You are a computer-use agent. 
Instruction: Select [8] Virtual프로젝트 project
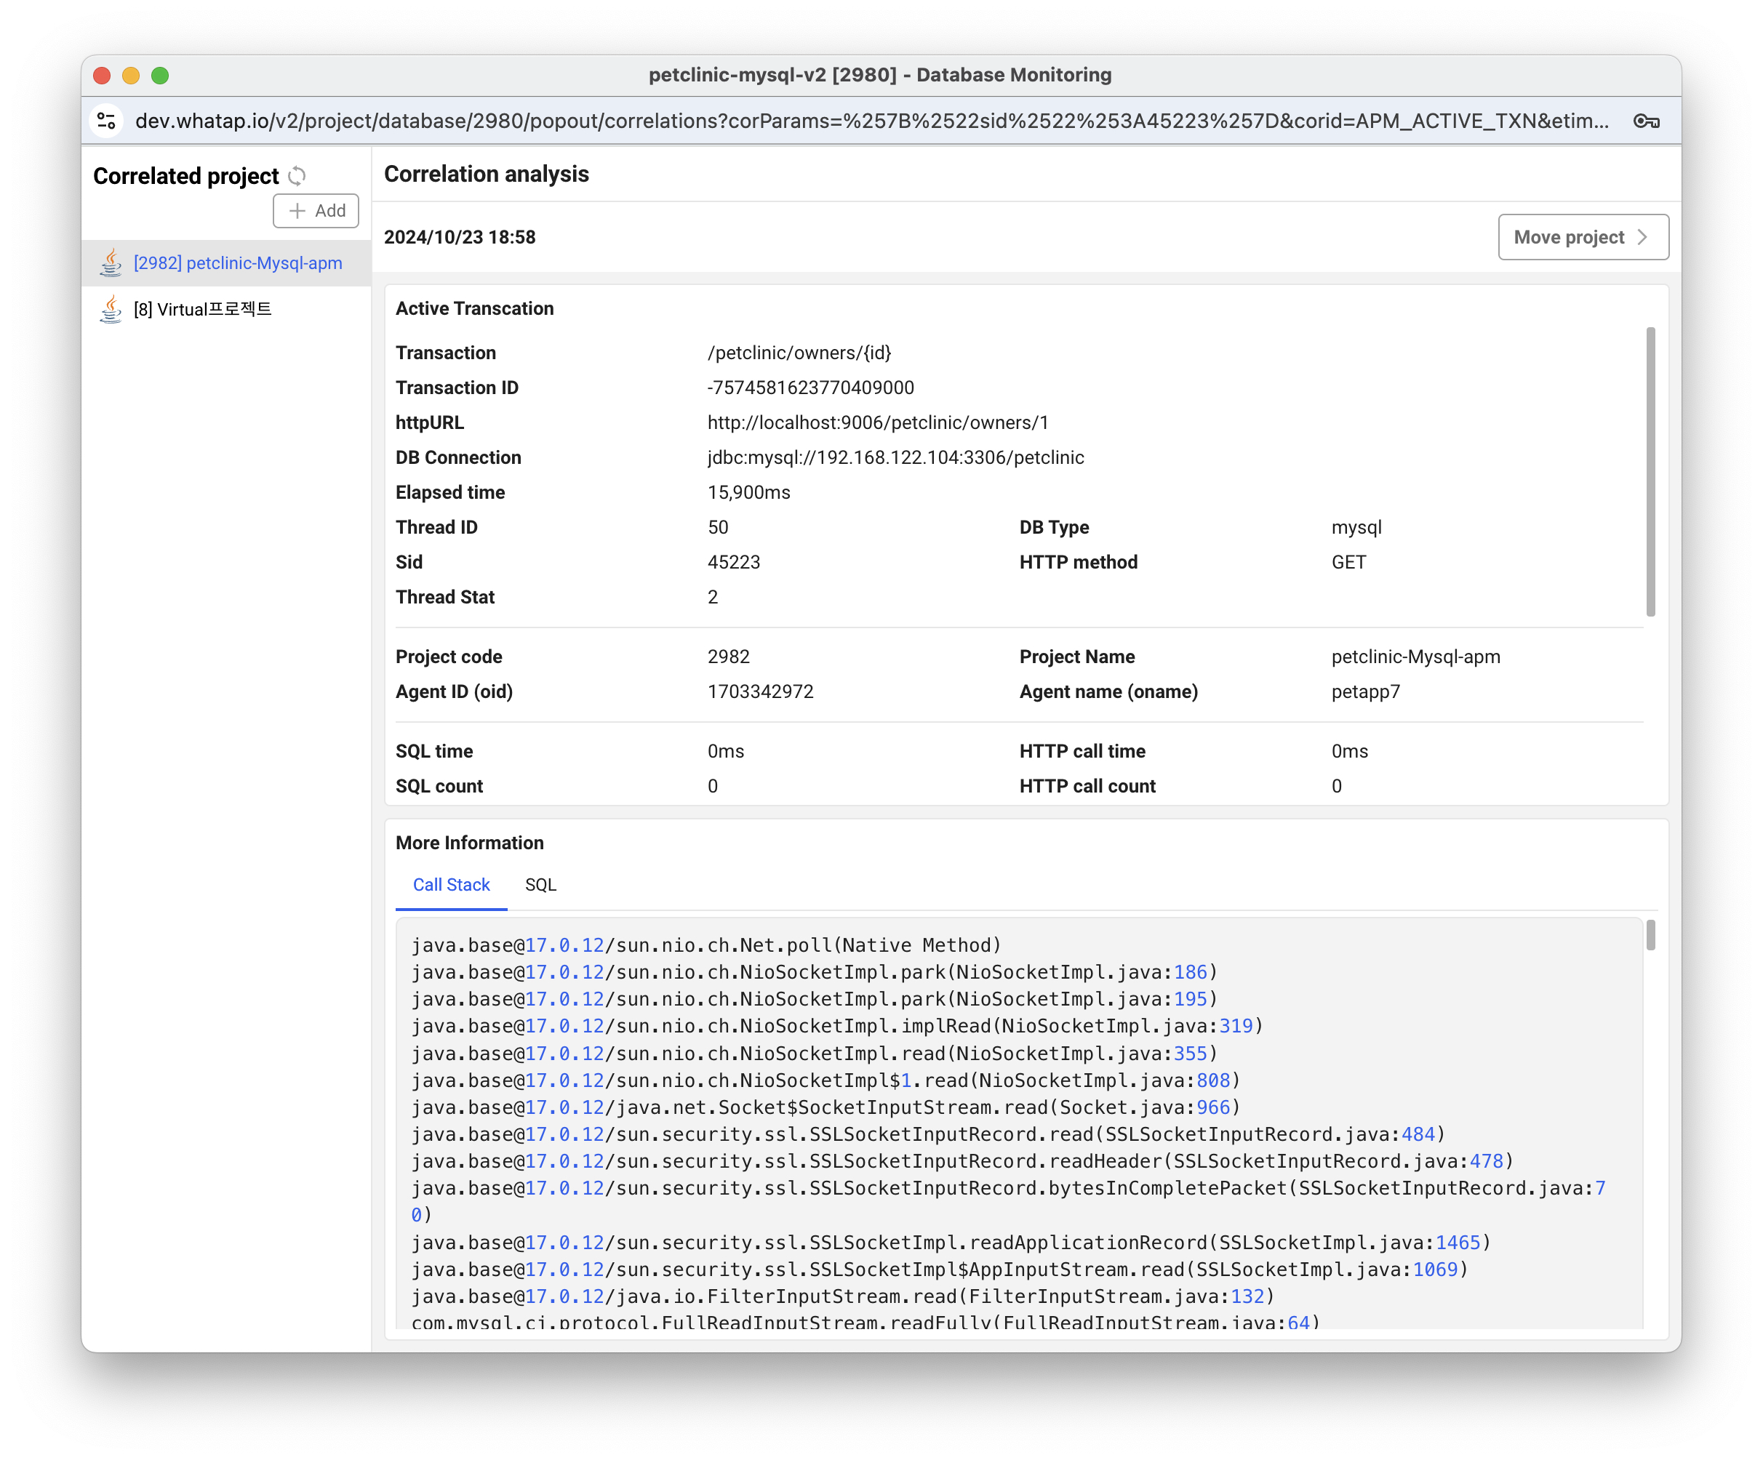click(227, 309)
